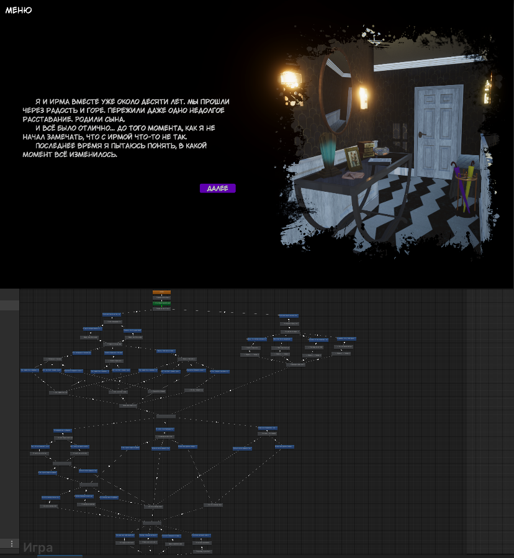Select the green node in graph

point(161,303)
